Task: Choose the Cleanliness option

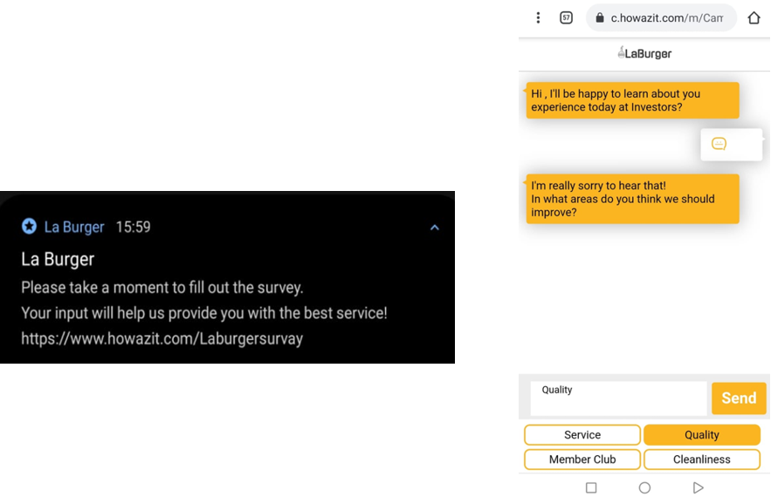Action: click(702, 460)
